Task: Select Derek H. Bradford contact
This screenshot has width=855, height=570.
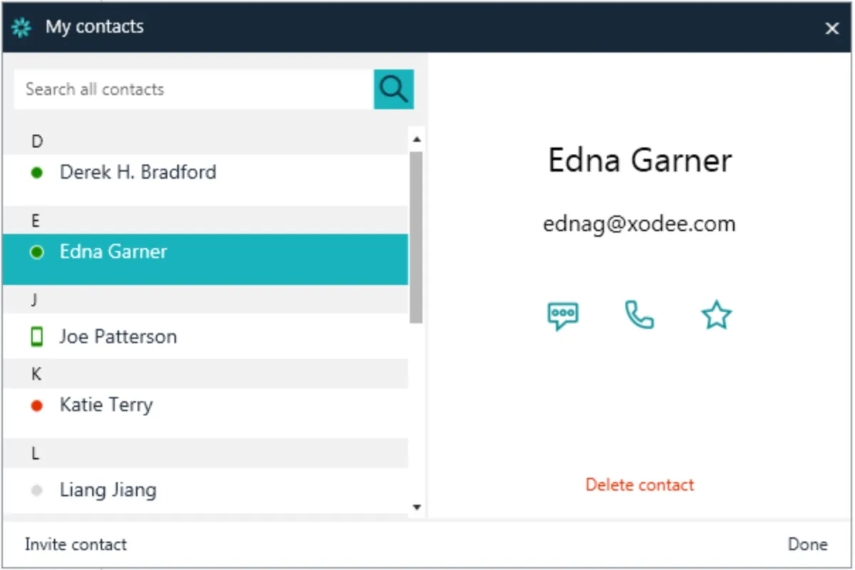Action: click(x=138, y=172)
